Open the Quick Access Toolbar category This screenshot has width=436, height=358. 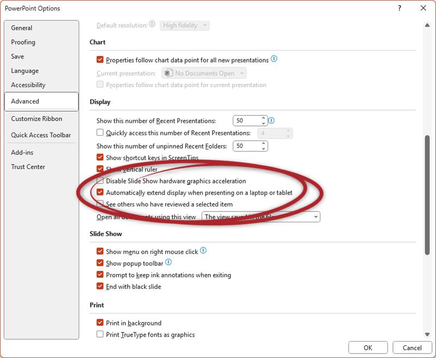coord(41,135)
